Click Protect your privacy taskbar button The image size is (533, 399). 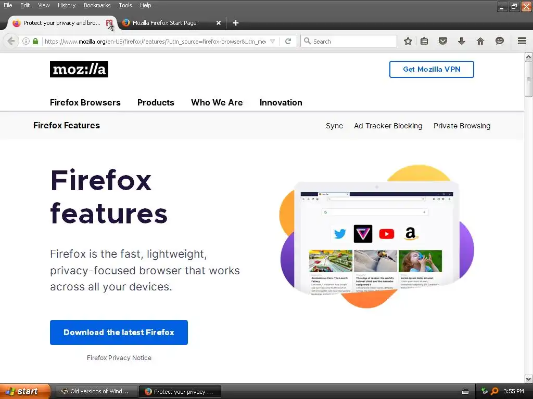(x=180, y=392)
